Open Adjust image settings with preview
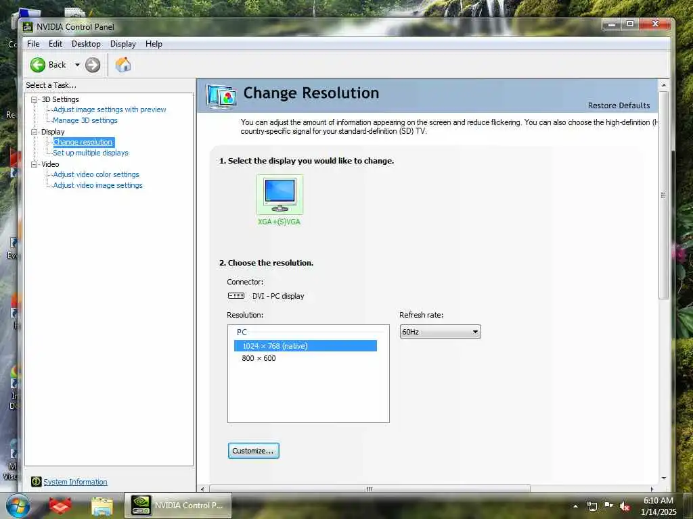The height and width of the screenshot is (519, 693). [x=110, y=109]
